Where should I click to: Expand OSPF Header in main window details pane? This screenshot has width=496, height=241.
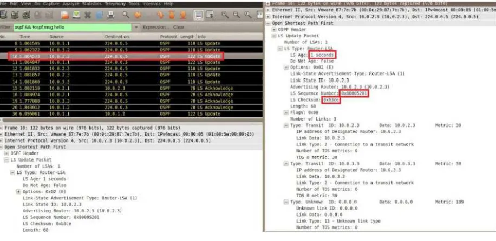click(x=6, y=153)
